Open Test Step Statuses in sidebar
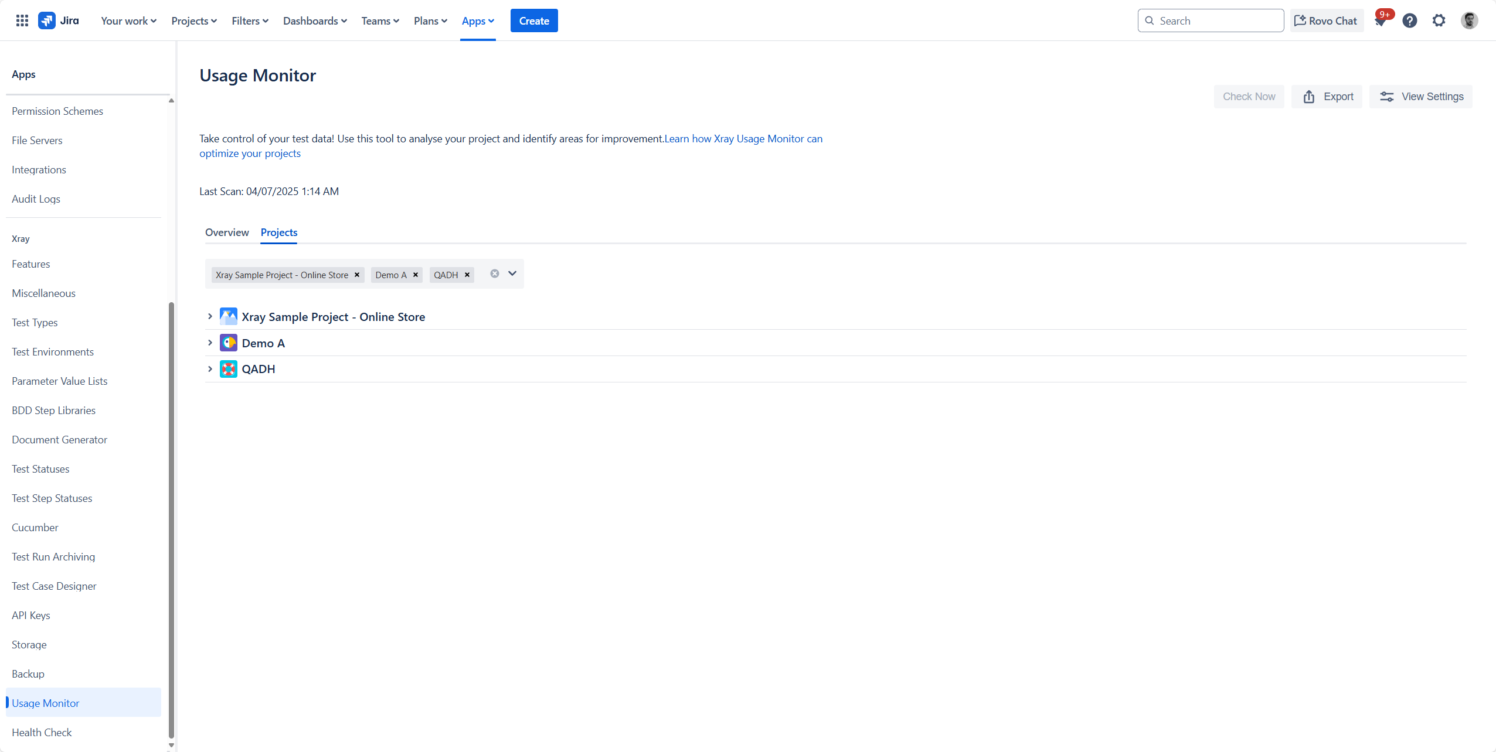 click(x=52, y=498)
